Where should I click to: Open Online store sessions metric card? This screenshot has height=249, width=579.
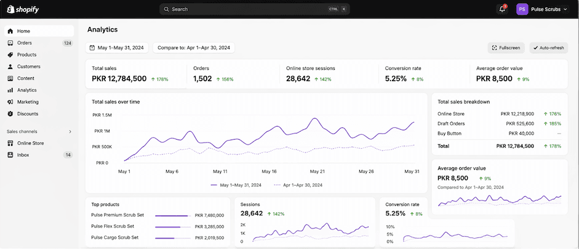click(329, 74)
